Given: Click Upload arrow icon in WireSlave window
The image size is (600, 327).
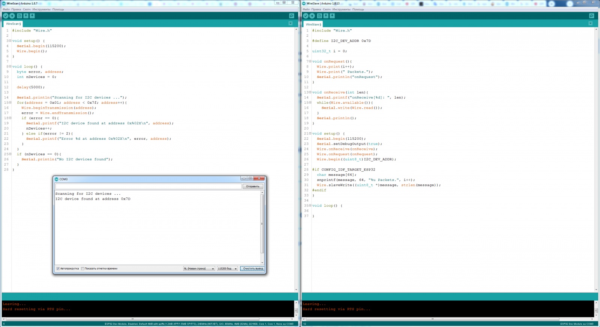Looking at the screenshot, I should pos(312,16).
